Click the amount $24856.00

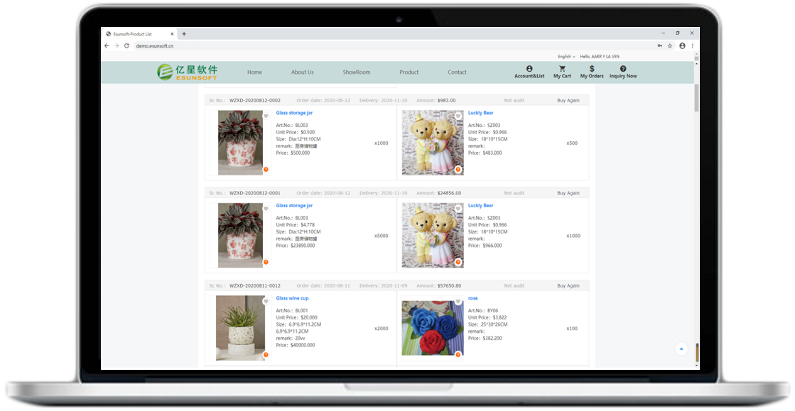point(449,193)
